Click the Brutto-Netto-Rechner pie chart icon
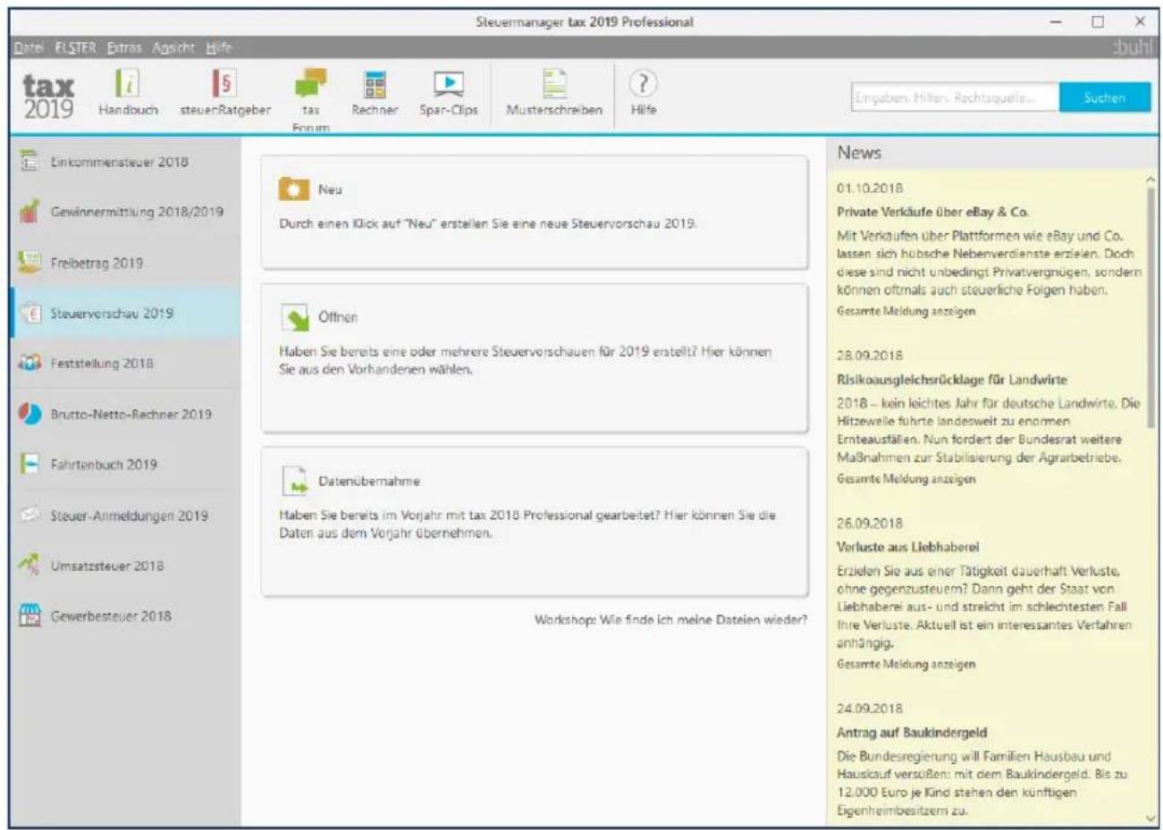Screen dimensions: 1163x830 29,414
